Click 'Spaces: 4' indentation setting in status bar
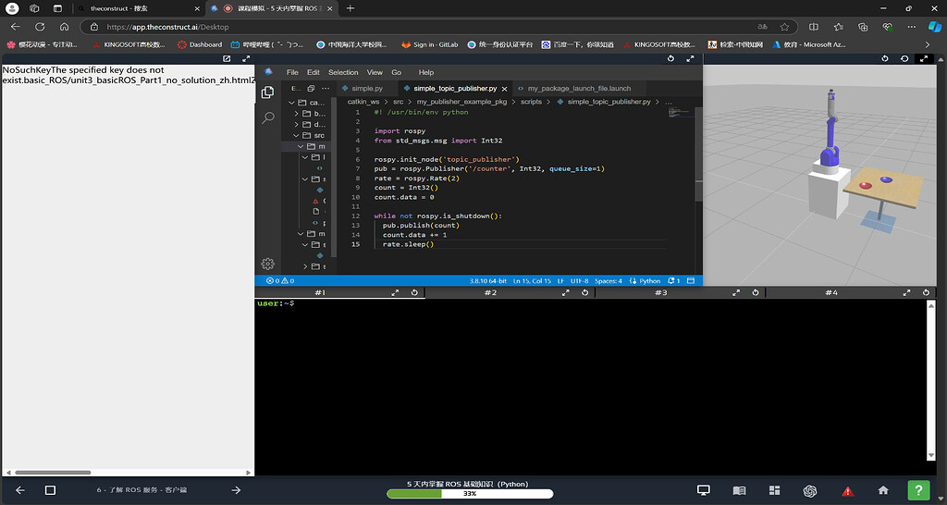Image resolution: width=947 pixels, height=505 pixels. (608, 281)
